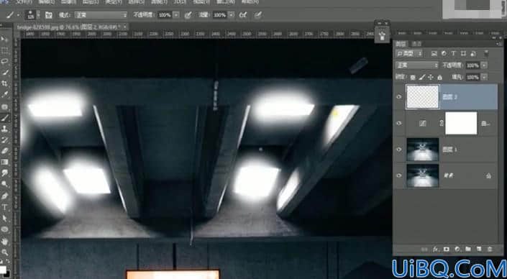507x279 pixels.
Task: Select the Eyedropper tool
Action: point(4,94)
